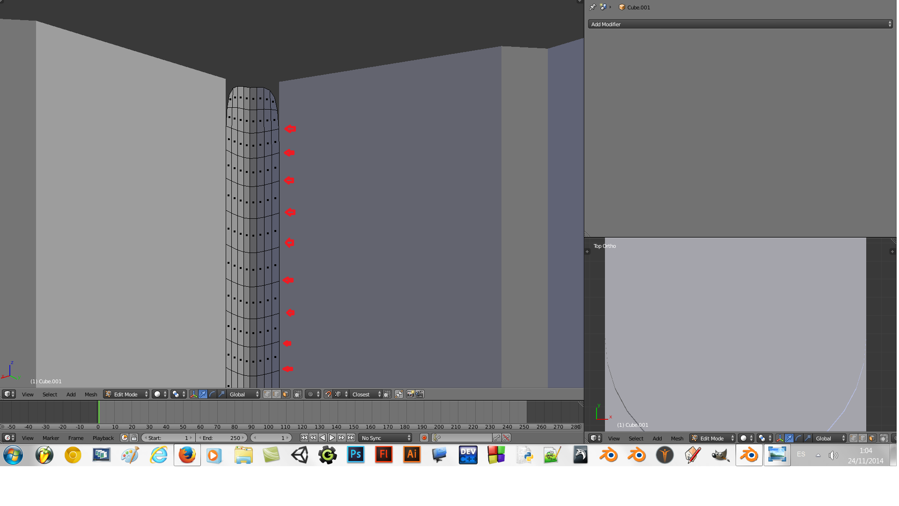Toggle limit selection to visible icon

pos(298,394)
